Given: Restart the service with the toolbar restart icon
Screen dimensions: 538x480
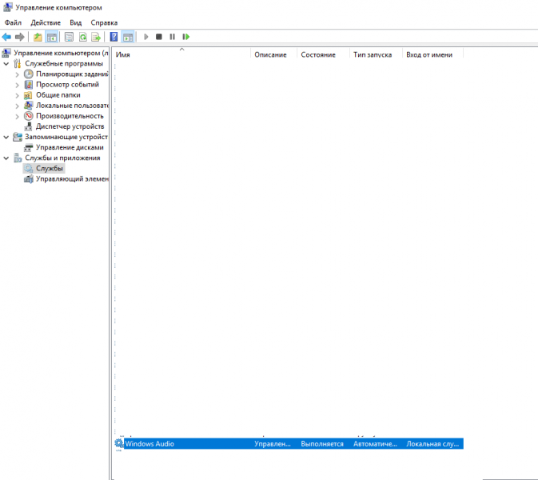Looking at the screenshot, I should (186, 37).
